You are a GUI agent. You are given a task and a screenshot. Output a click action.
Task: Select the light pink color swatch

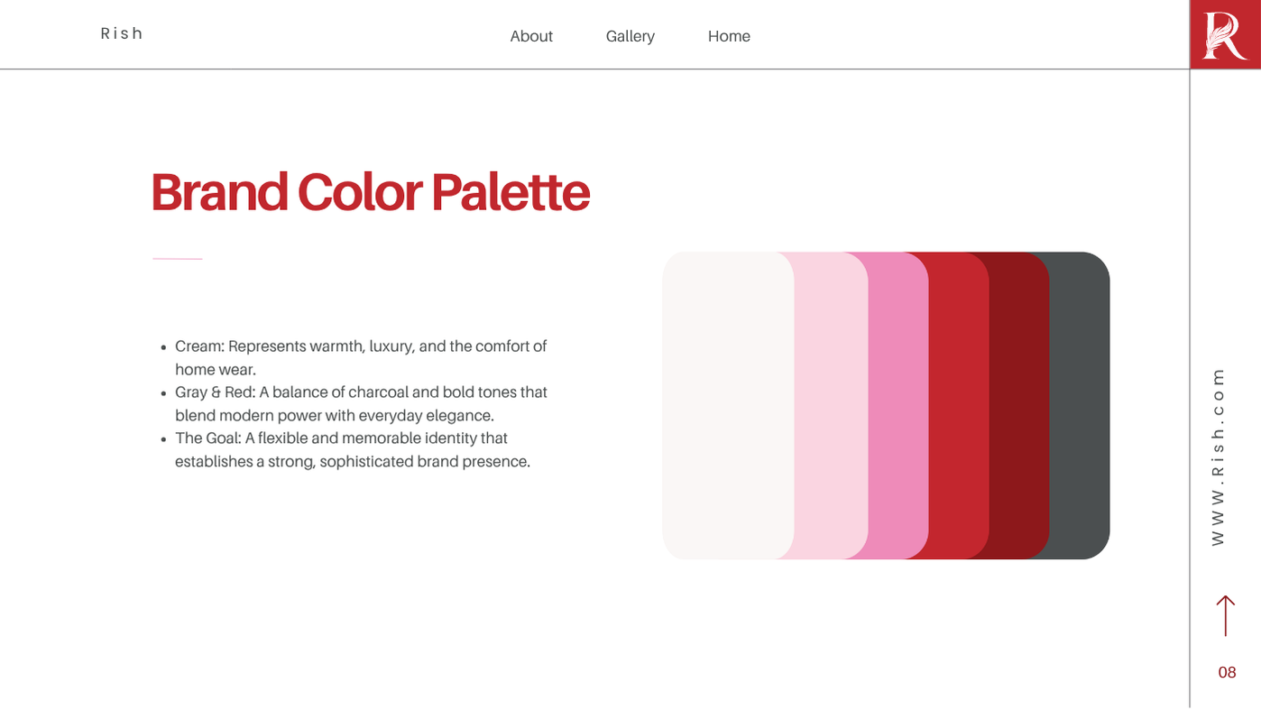tap(832, 405)
